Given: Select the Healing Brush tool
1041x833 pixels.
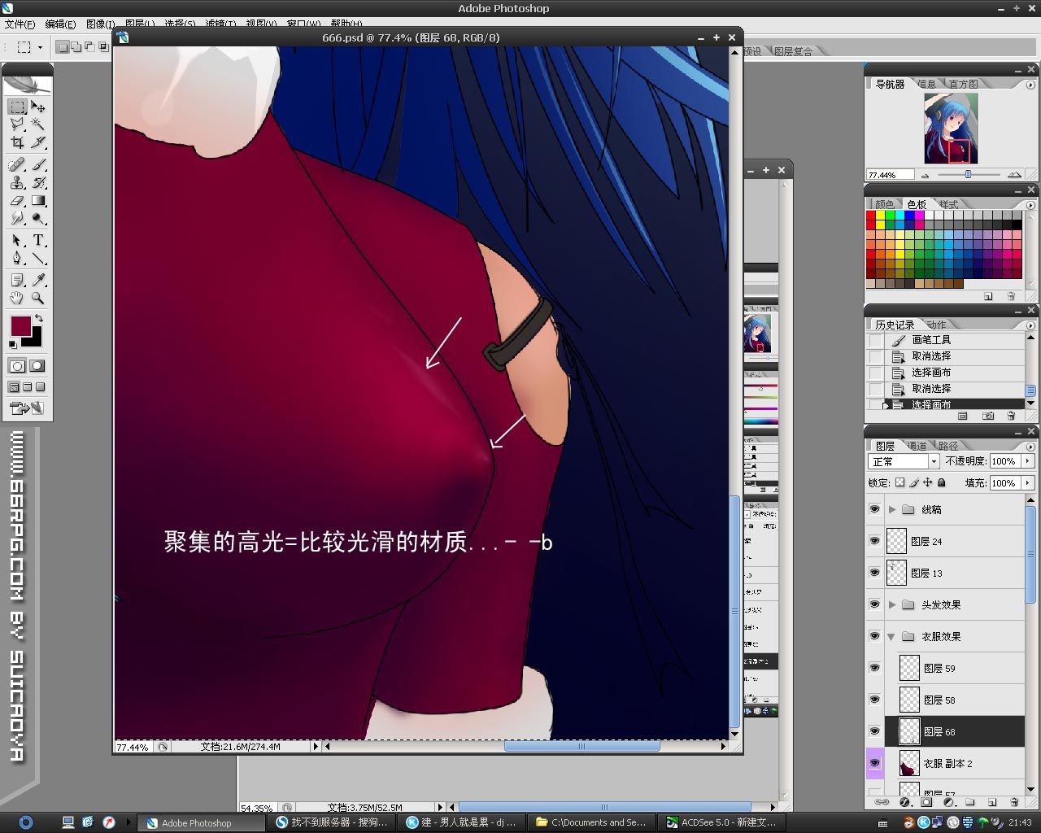Looking at the screenshot, I should [17, 164].
